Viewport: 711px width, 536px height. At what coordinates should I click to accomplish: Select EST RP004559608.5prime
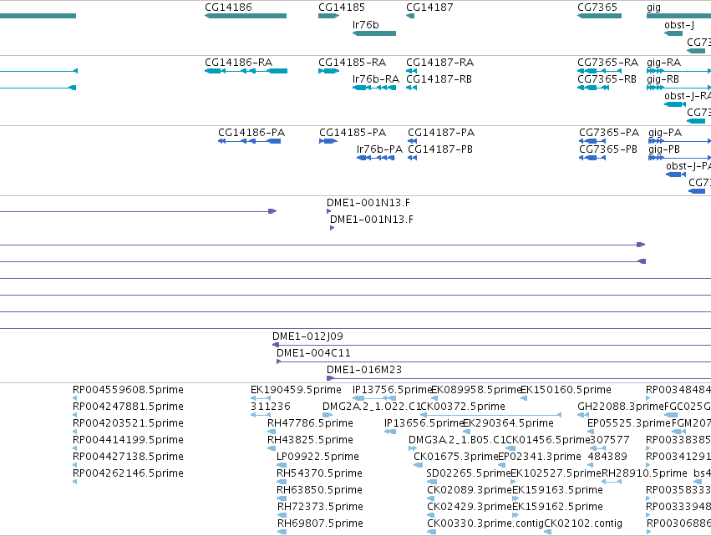coord(128,390)
